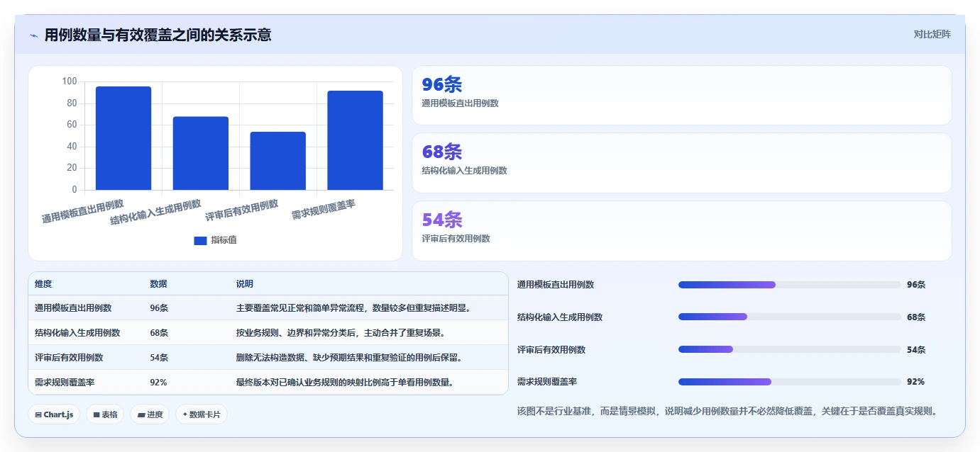Select the 96条 data card
The width and height of the screenshot is (980, 452).
(x=681, y=95)
